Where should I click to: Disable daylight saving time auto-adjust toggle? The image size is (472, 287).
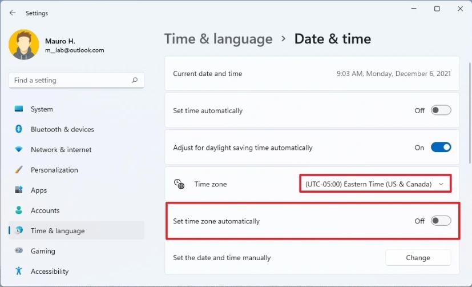tap(441, 148)
